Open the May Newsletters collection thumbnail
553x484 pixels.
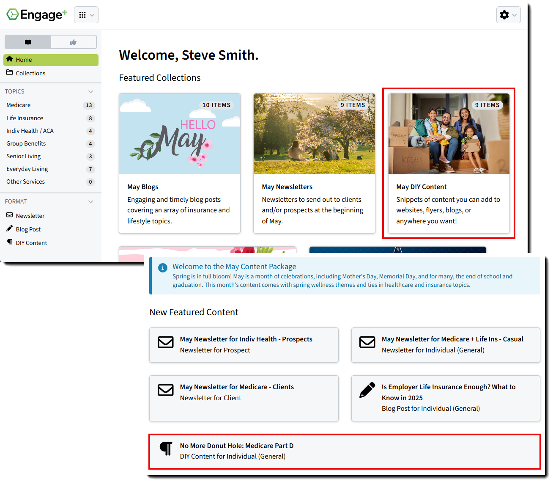pos(314,134)
